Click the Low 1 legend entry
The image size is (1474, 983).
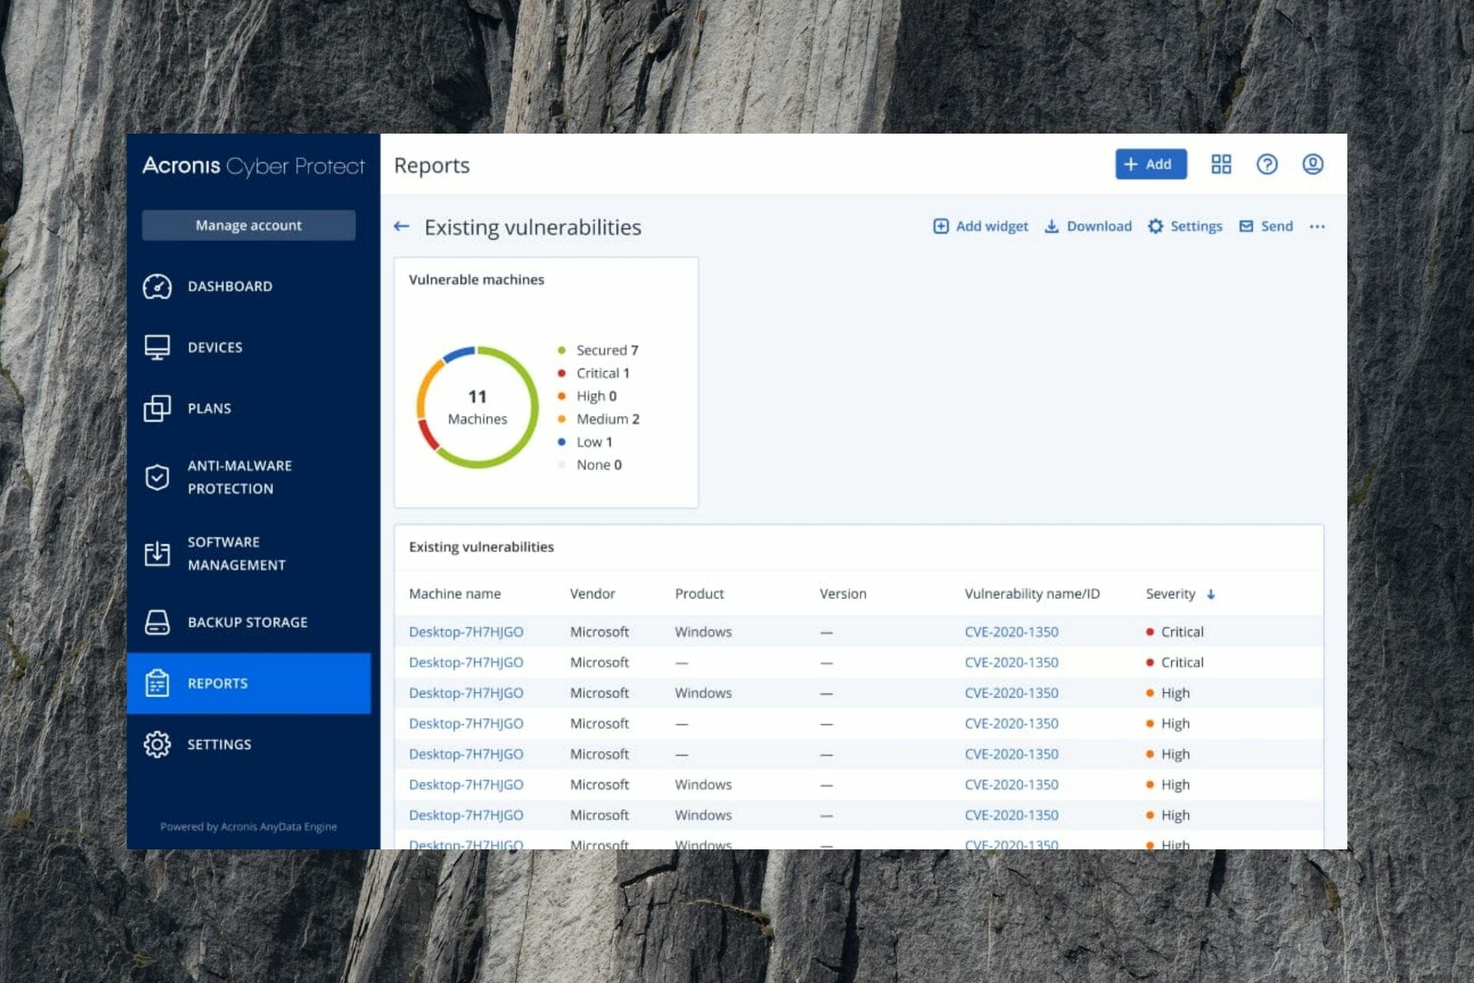point(585,442)
